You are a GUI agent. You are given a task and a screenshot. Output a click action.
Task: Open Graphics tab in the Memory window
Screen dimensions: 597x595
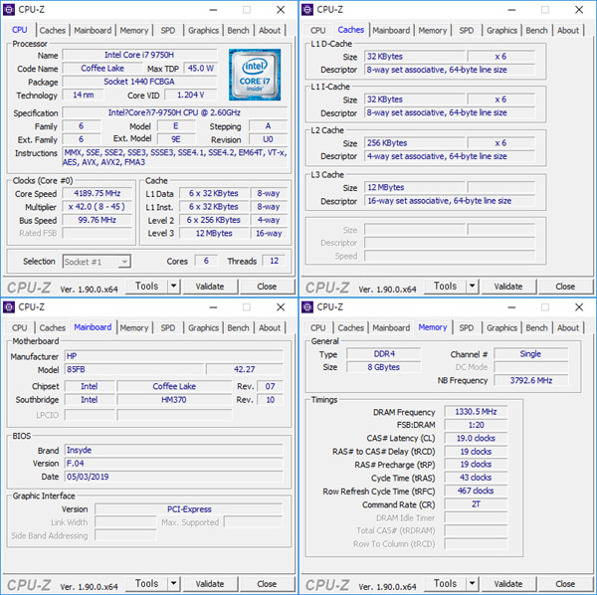[x=501, y=327]
